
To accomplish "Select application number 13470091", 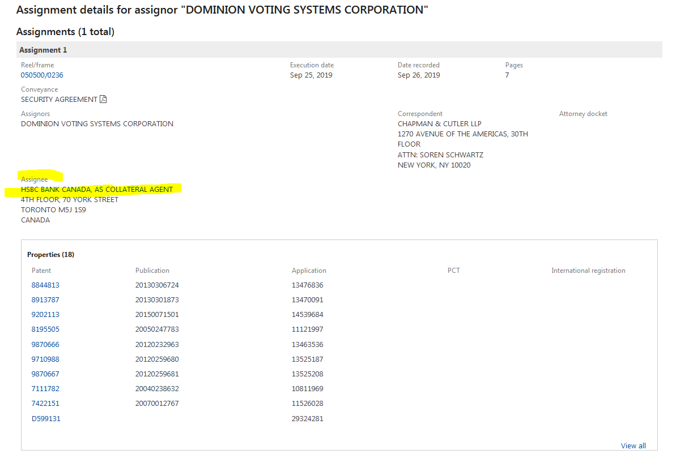I will click(x=308, y=300).
